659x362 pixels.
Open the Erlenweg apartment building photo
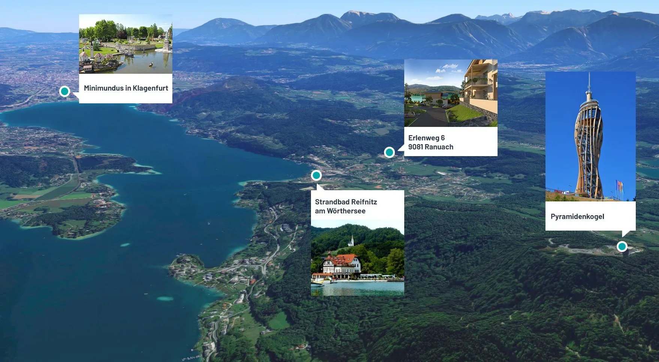click(451, 93)
